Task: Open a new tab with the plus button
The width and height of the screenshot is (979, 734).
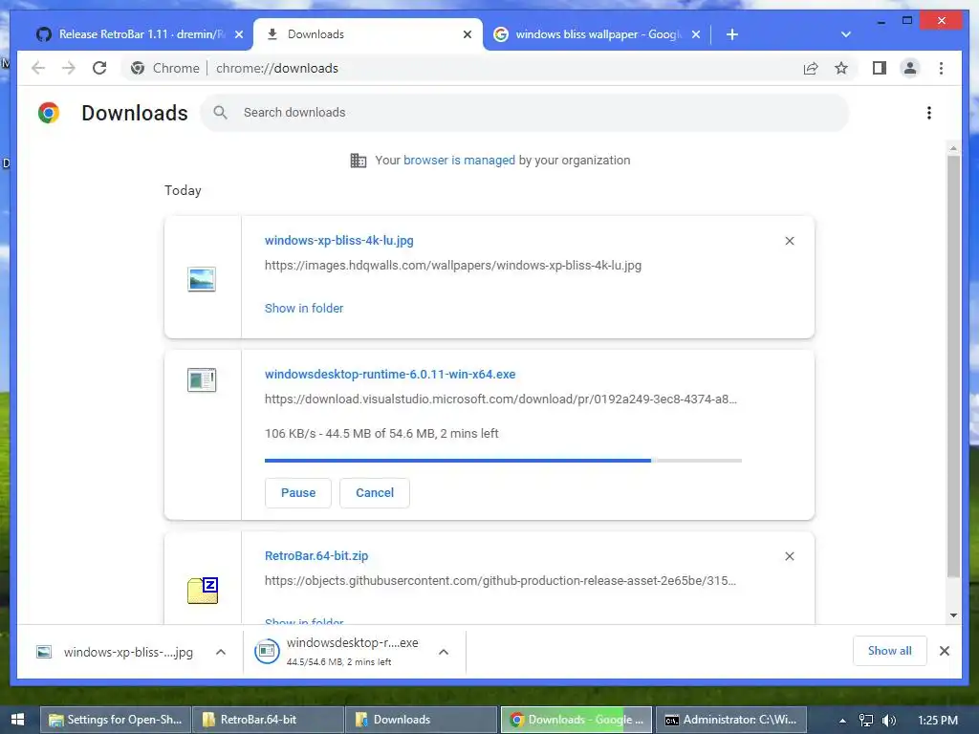Action: click(732, 34)
